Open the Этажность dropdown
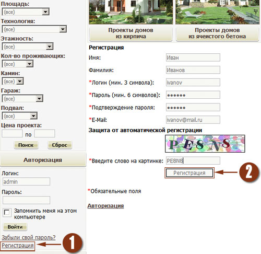The height and width of the screenshot is (254, 261). click(28, 47)
